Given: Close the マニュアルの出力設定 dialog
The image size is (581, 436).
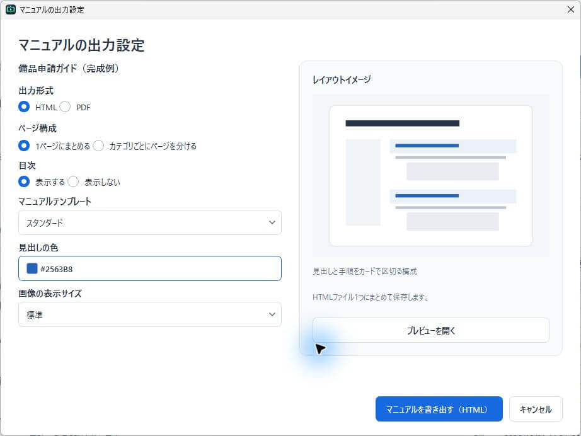Looking at the screenshot, I should [571, 9].
